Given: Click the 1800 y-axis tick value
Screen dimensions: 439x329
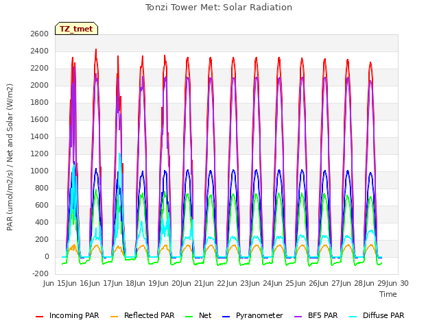Looking at the screenshot, I should (x=40, y=102).
